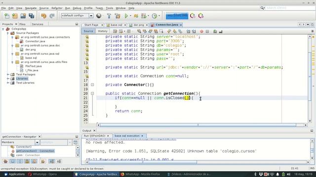This screenshot has height=177, width=316.
Task: Collapse the Connector constructor fold at line 18
Action: click(x=92, y=85)
